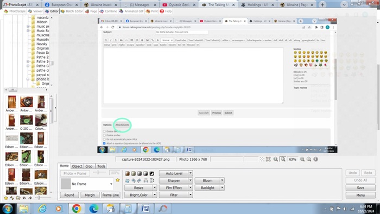The image size is (380, 214).
Task: Click the Auto Level button
Action: coord(174,173)
